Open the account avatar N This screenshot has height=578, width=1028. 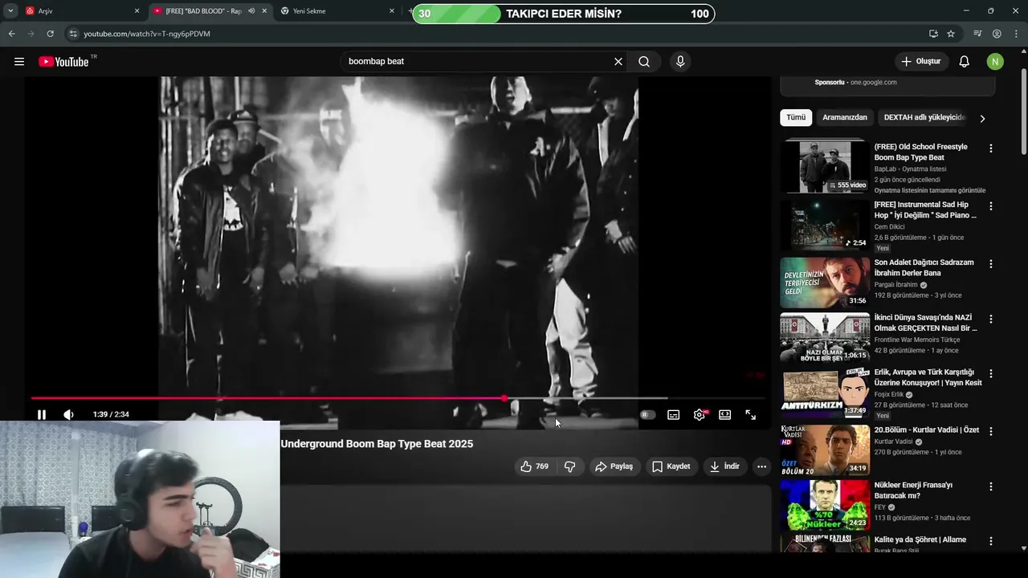pos(995,62)
